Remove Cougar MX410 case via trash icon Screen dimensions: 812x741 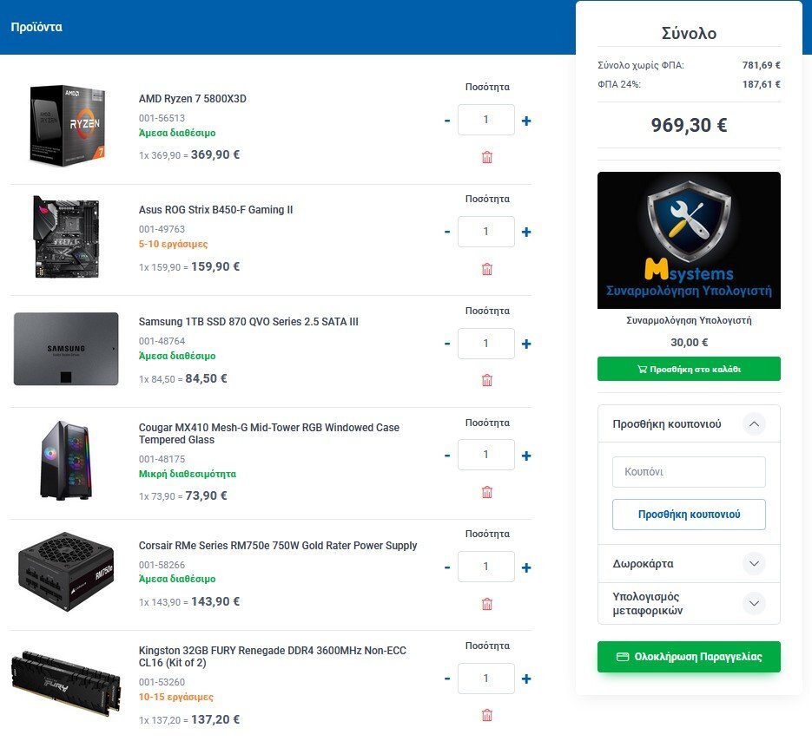487,492
